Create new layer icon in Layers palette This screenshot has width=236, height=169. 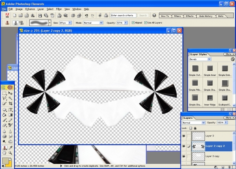(223, 167)
